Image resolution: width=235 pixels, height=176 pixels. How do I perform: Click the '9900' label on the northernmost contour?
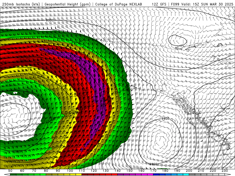50,20
